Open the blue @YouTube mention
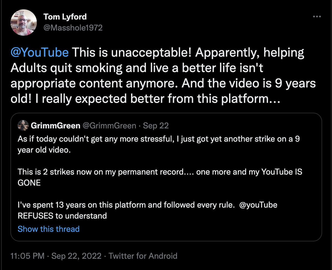The image size is (332, 270). 40,52
